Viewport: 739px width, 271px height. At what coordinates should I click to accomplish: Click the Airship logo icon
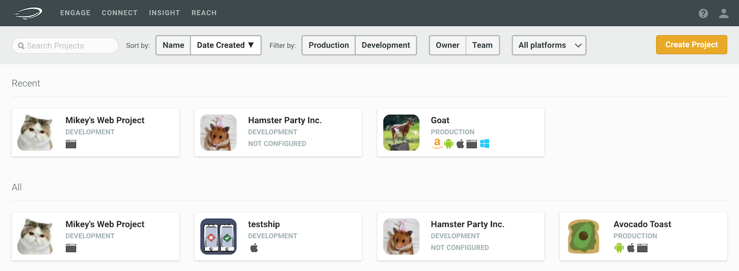click(x=29, y=13)
